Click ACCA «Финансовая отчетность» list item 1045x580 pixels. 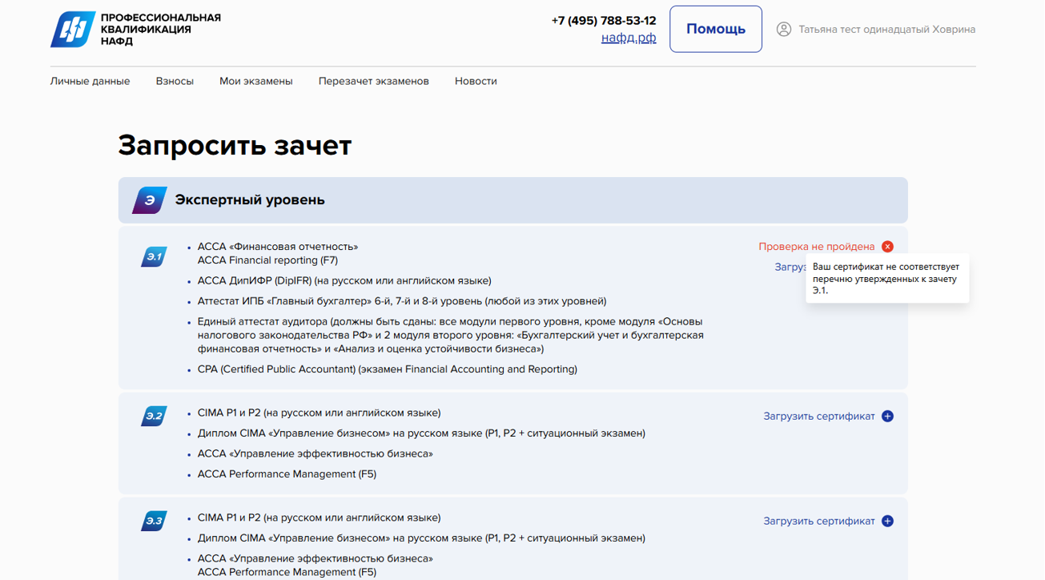click(x=278, y=254)
